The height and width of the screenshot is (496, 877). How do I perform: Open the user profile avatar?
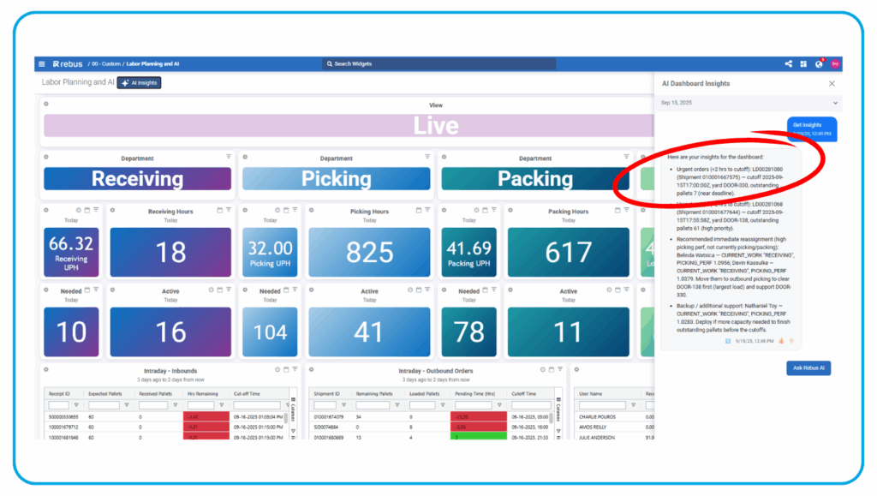click(x=835, y=64)
